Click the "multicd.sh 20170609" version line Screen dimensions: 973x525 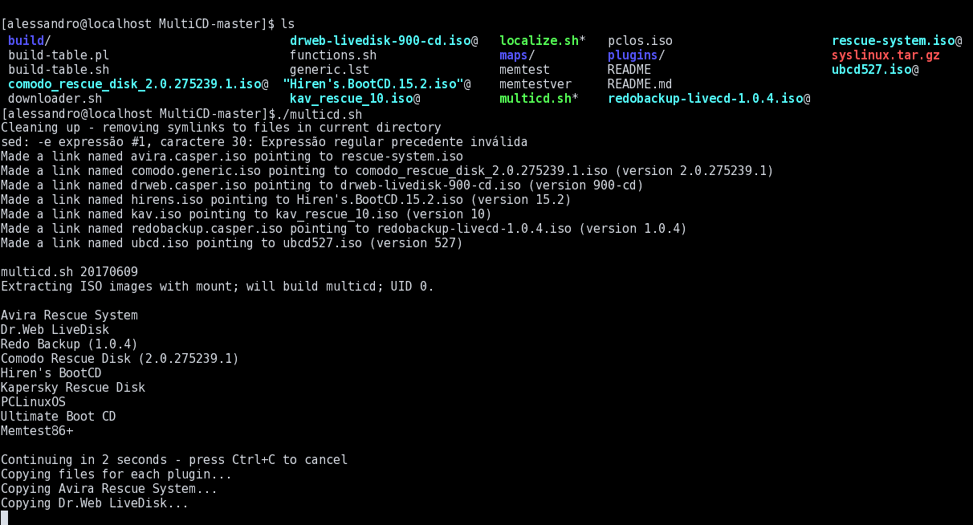(x=69, y=272)
